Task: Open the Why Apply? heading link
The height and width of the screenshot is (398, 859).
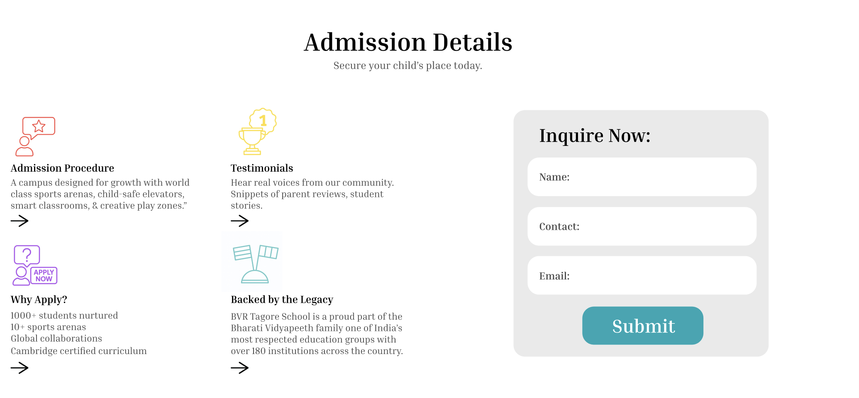Action: tap(39, 300)
